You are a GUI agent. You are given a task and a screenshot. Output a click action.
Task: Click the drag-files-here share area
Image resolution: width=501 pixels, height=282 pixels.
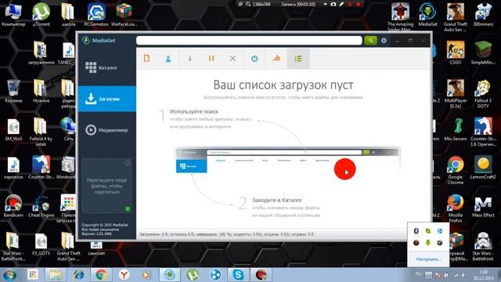pyautogui.click(x=106, y=186)
